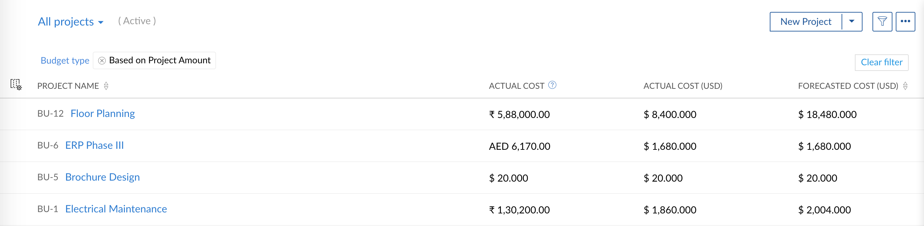Click the Actual Cost (USD) column header
Image resolution: width=924 pixels, height=226 pixels.
pyautogui.click(x=683, y=86)
